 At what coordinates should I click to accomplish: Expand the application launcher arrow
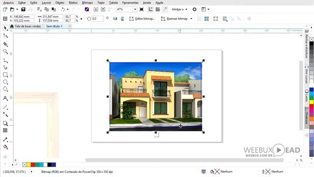209,9
